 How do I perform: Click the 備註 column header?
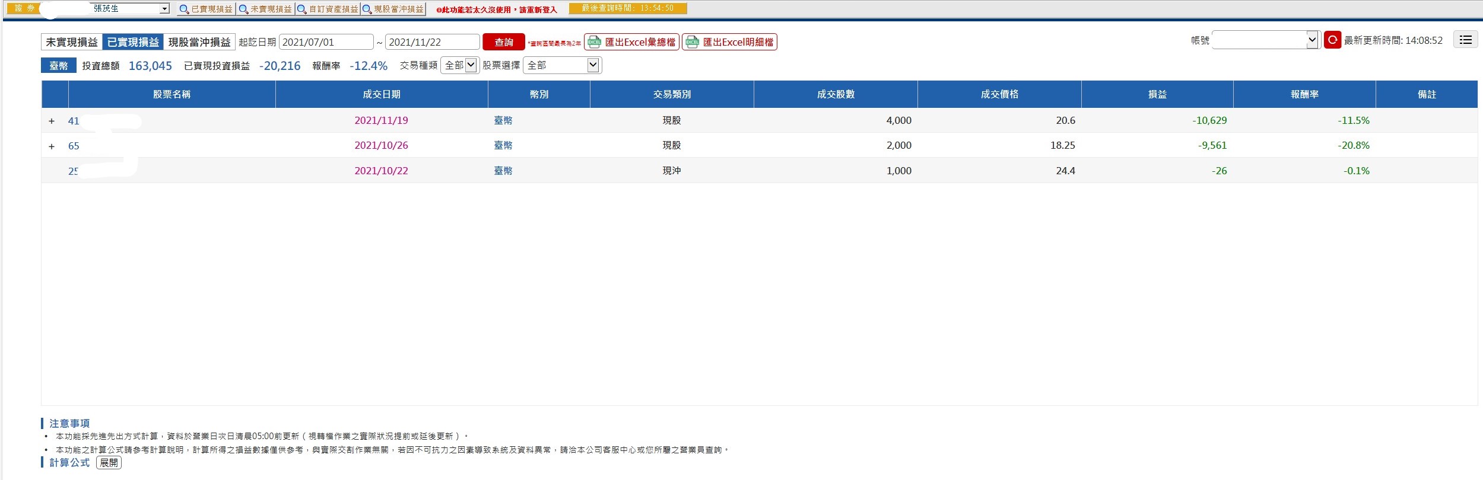[x=1427, y=94]
